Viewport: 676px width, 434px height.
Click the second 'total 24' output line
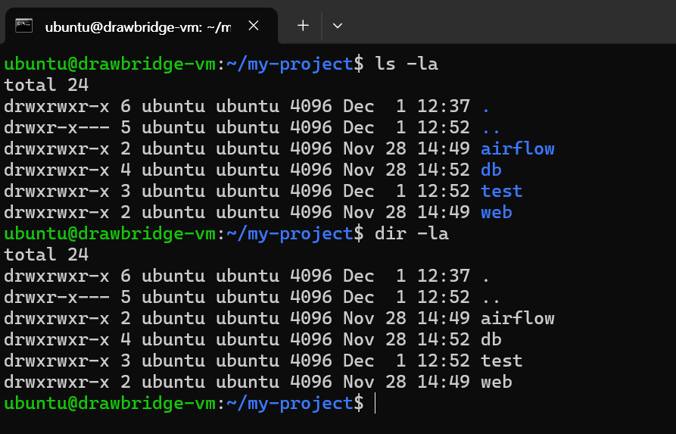point(46,254)
